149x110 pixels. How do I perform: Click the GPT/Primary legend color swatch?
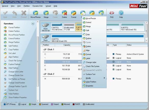tap(5, 104)
